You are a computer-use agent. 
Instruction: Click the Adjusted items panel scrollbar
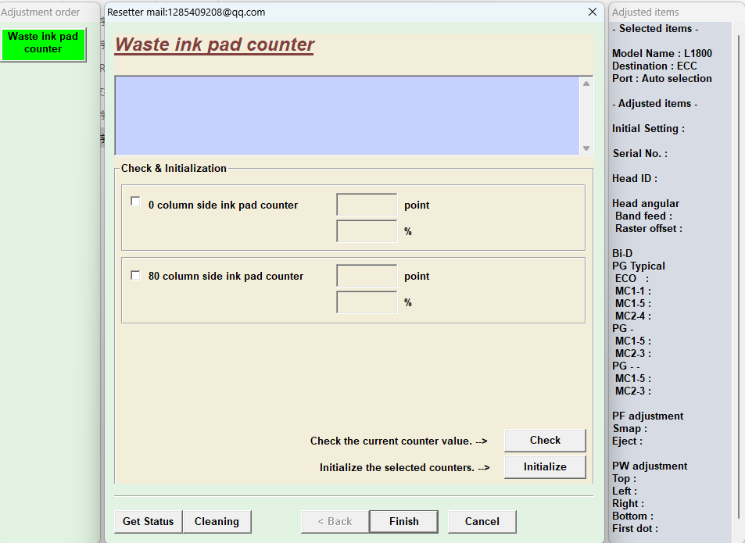736,273
